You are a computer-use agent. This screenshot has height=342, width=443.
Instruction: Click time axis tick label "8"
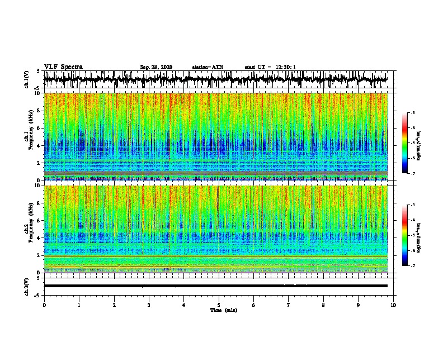[x=323, y=305]
